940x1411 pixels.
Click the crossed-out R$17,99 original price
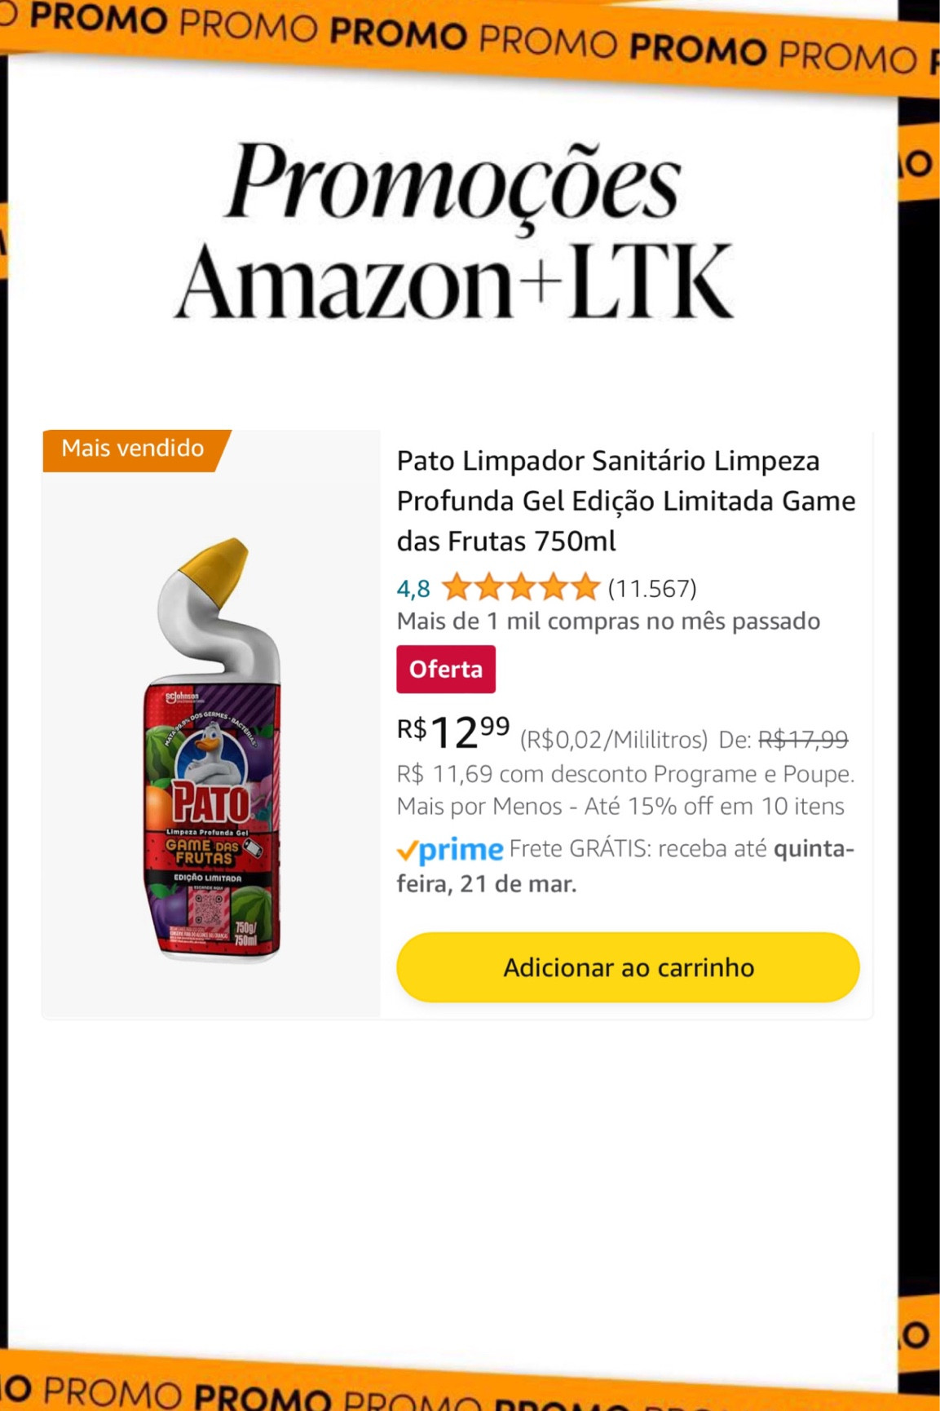point(803,739)
